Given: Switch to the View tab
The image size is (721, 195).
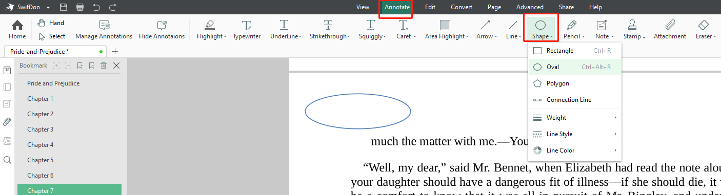Looking at the screenshot, I should click(x=363, y=7).
